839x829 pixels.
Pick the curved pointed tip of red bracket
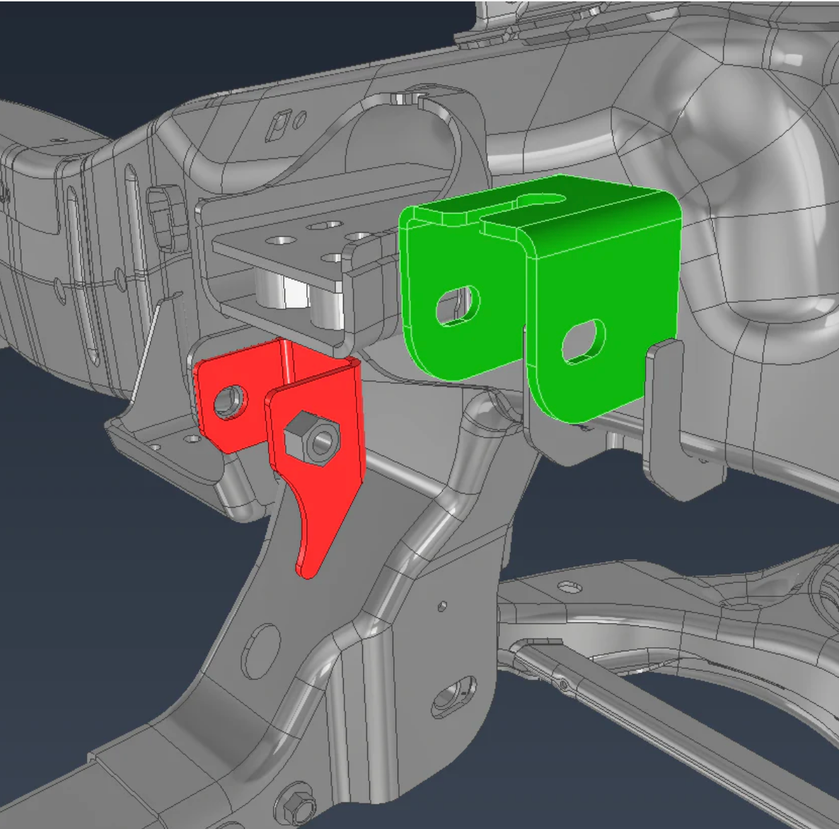pyautogui.click(x=308, y=559)
